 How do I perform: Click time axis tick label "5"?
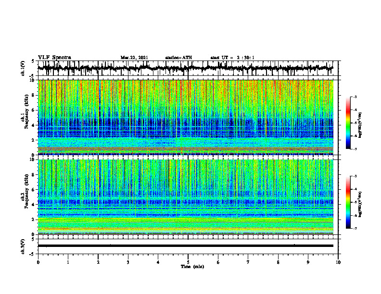[188, 262]
